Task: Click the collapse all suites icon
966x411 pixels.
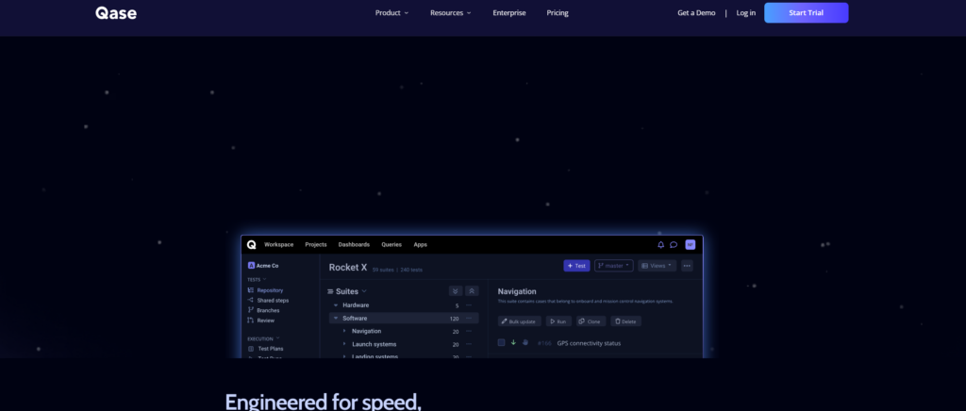Action: point(472,291)
